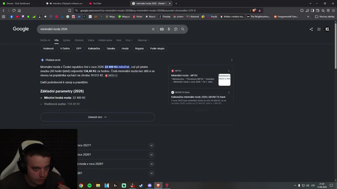Open File Explorer from the taskbar
337x189 pixels.
(x=98, y=186)
